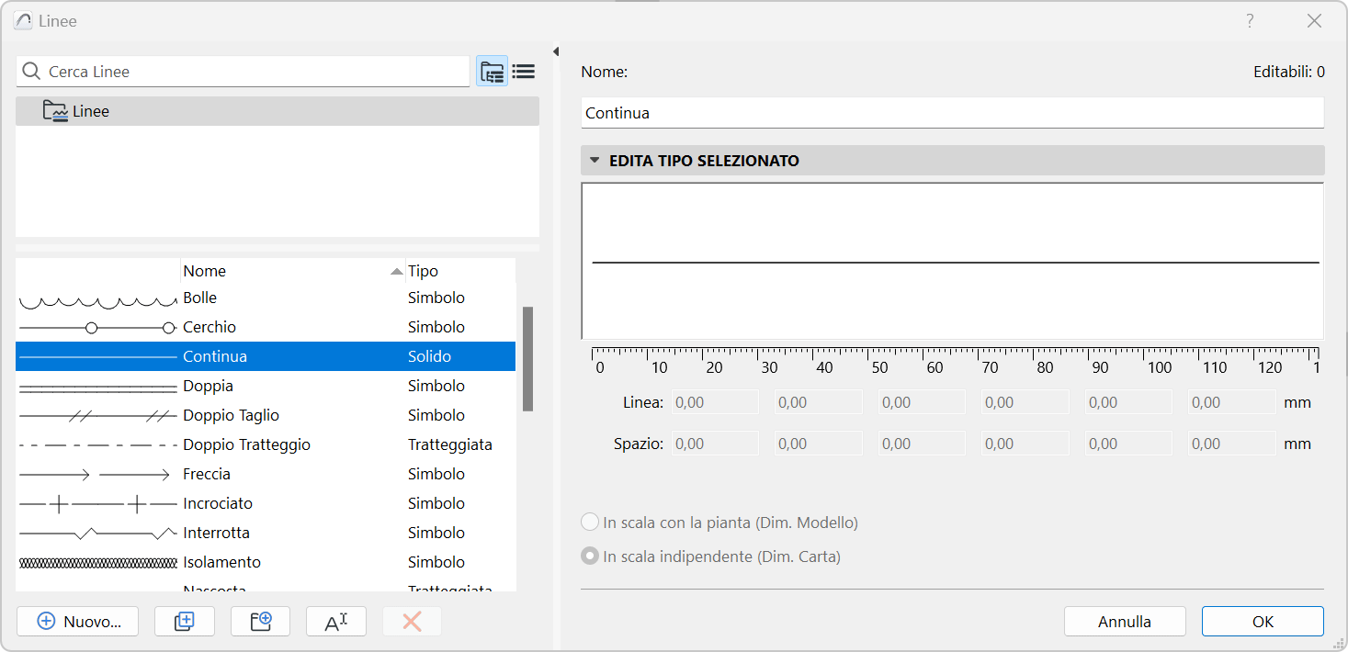Viewport: 1348px width, 652px height.
Task: Select the Isolamento line row
Action: pos(266,562)
